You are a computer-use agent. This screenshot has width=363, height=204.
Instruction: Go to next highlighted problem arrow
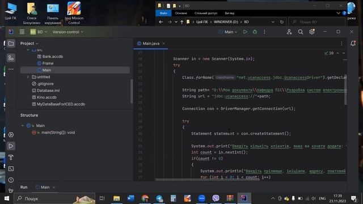[x=344, y=53]
